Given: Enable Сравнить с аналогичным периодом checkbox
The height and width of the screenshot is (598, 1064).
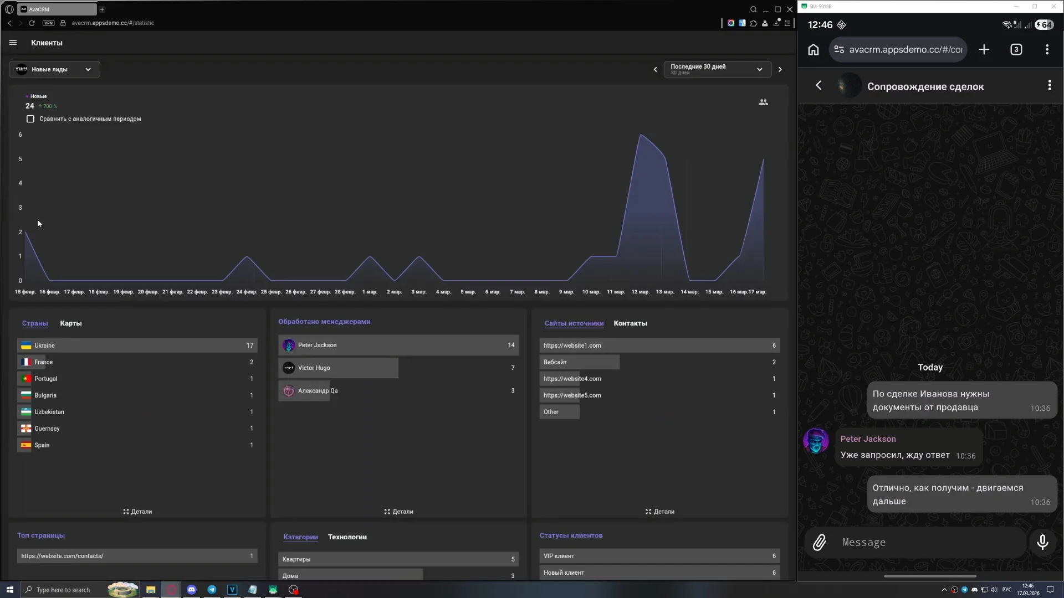Looking at the screenshot, I should click(x=30, y=119).
